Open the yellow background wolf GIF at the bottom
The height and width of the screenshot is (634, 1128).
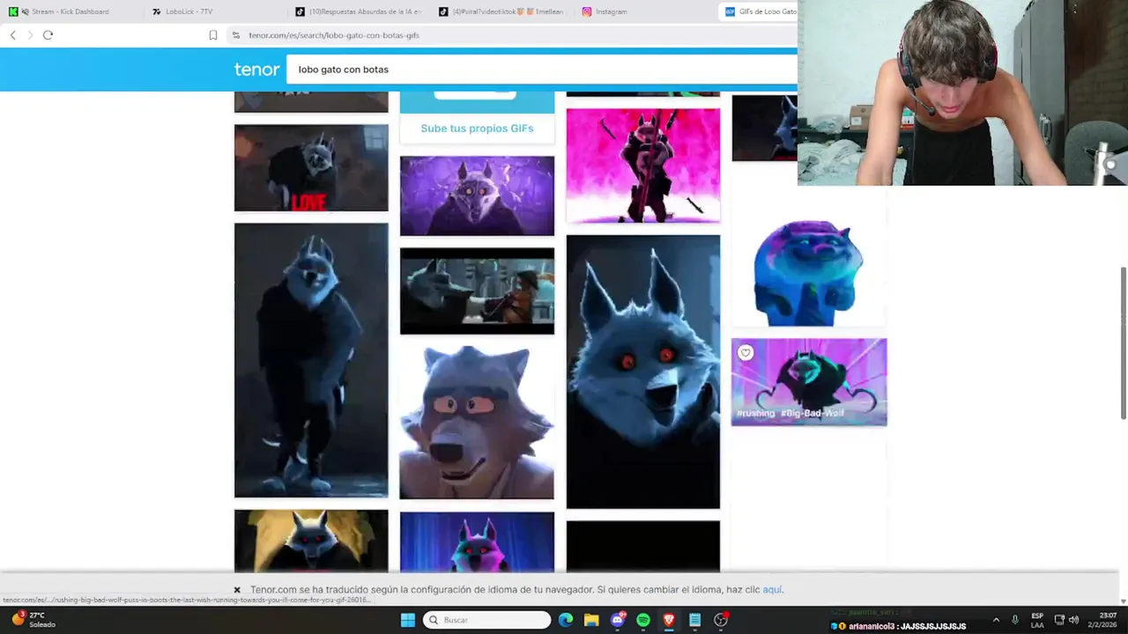pyautogui.click(x=311, y=541)
